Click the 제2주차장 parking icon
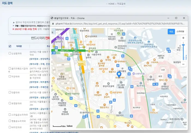 141,83
